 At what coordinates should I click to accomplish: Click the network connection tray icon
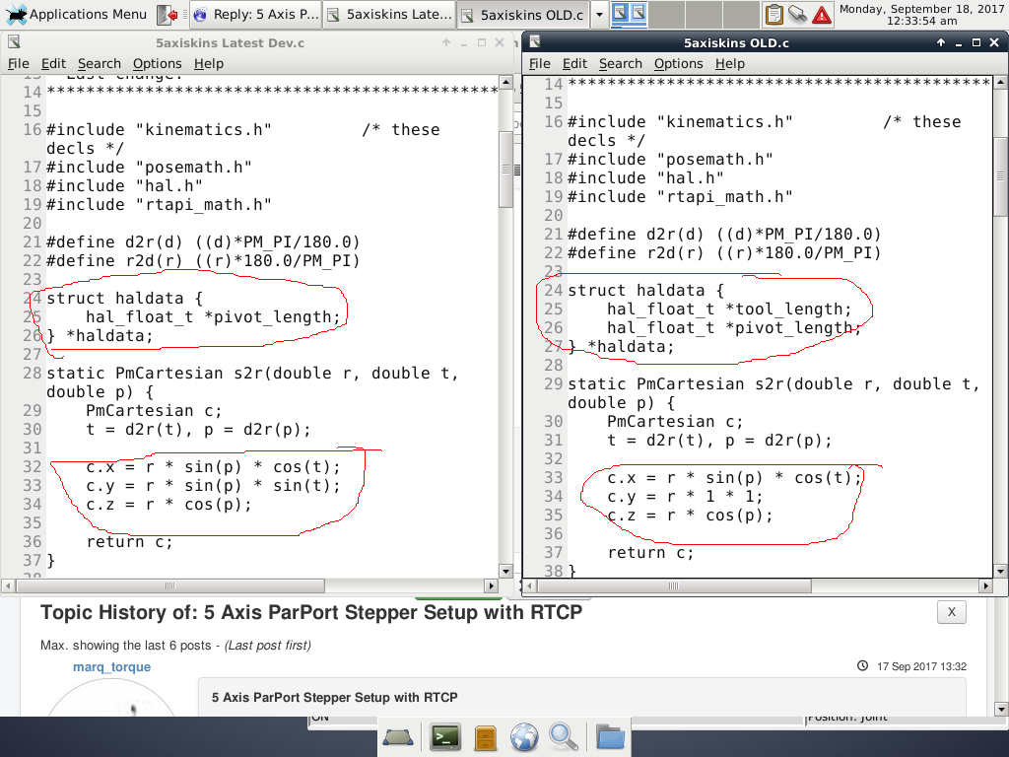(798, 14)
